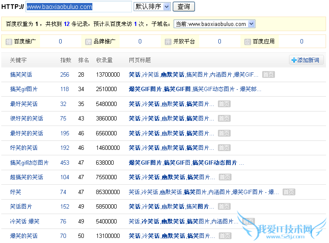Click the 开放平台 '开' icon

click(168, 42)
